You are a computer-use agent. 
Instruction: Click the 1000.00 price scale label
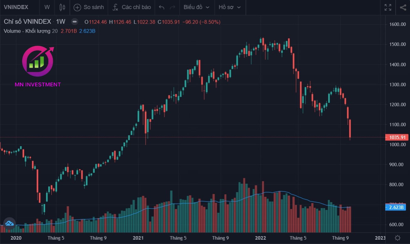[x=397, y=145]
